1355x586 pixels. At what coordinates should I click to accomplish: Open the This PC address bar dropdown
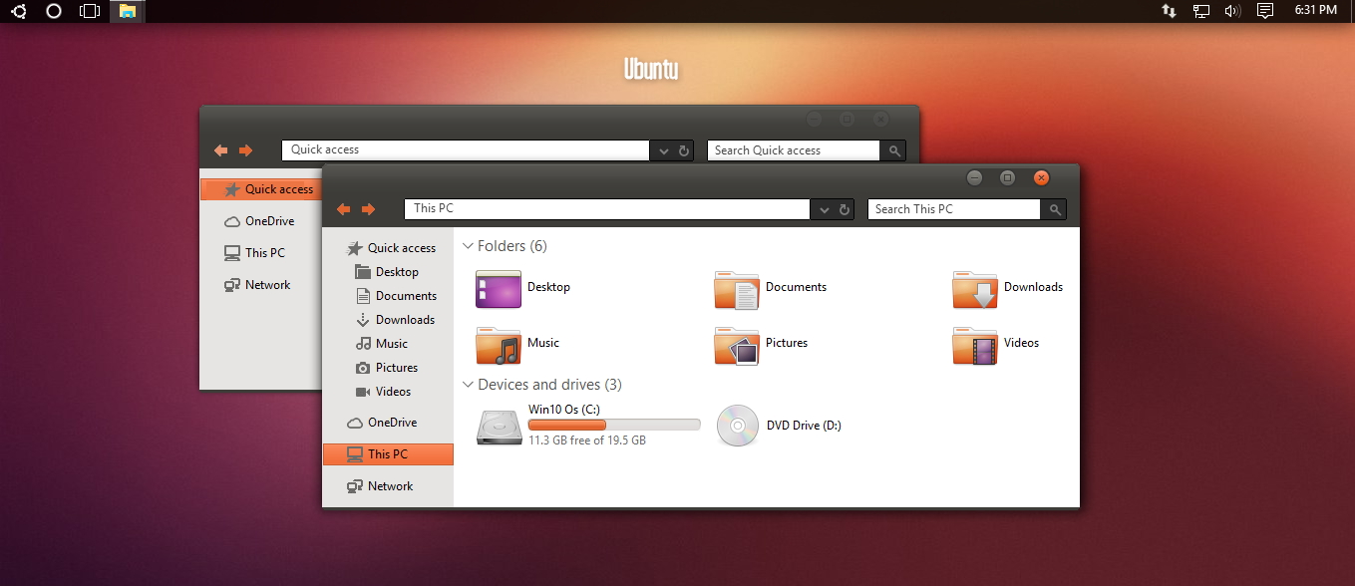coord(825,209)
